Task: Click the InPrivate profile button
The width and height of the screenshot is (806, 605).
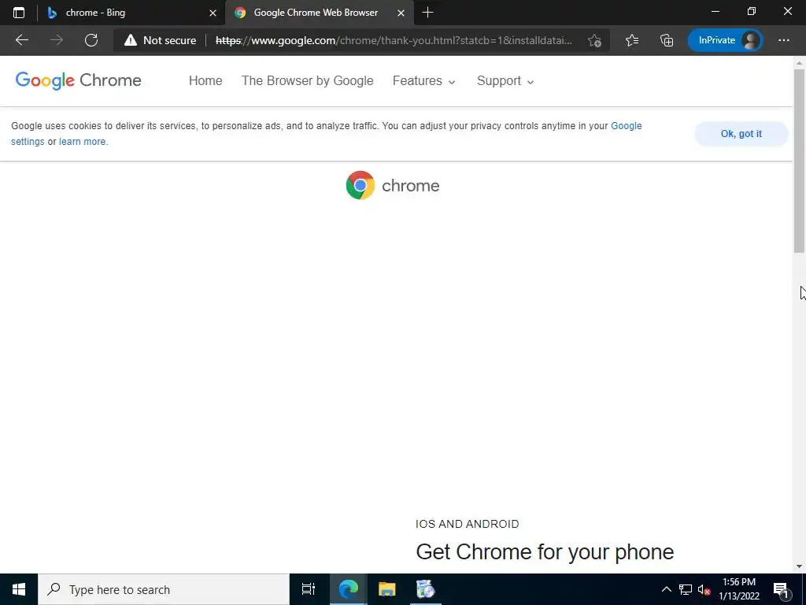Action: click(725, 40)
